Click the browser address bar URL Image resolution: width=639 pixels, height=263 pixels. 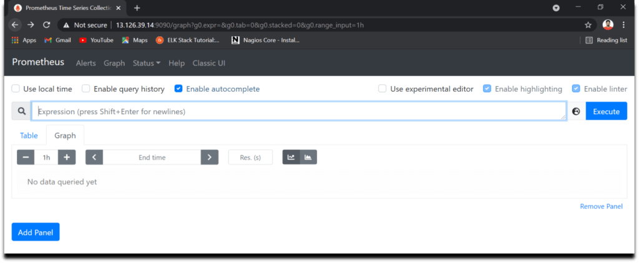coord(240,26)
